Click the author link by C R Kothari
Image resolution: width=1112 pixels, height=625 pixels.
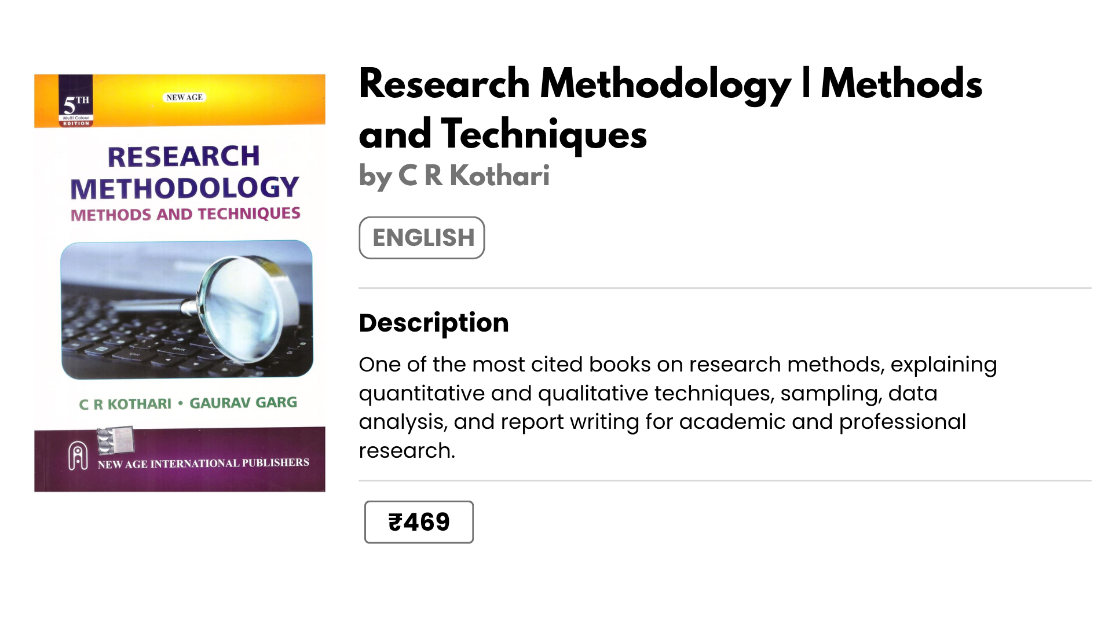pos(454,175)
